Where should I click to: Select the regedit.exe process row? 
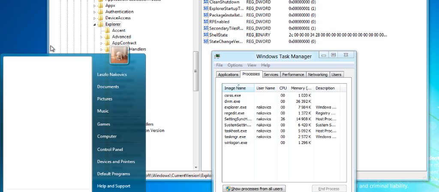point(284,113)
